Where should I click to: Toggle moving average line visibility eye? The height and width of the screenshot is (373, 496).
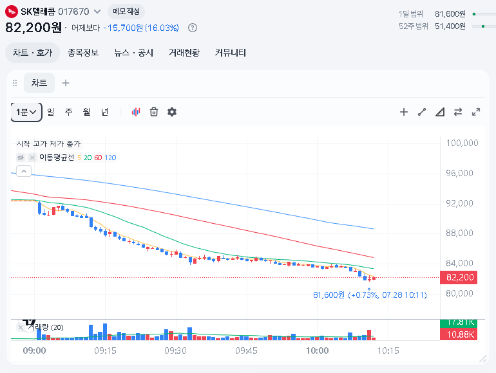pyautogui.click(x=21, y=158)
